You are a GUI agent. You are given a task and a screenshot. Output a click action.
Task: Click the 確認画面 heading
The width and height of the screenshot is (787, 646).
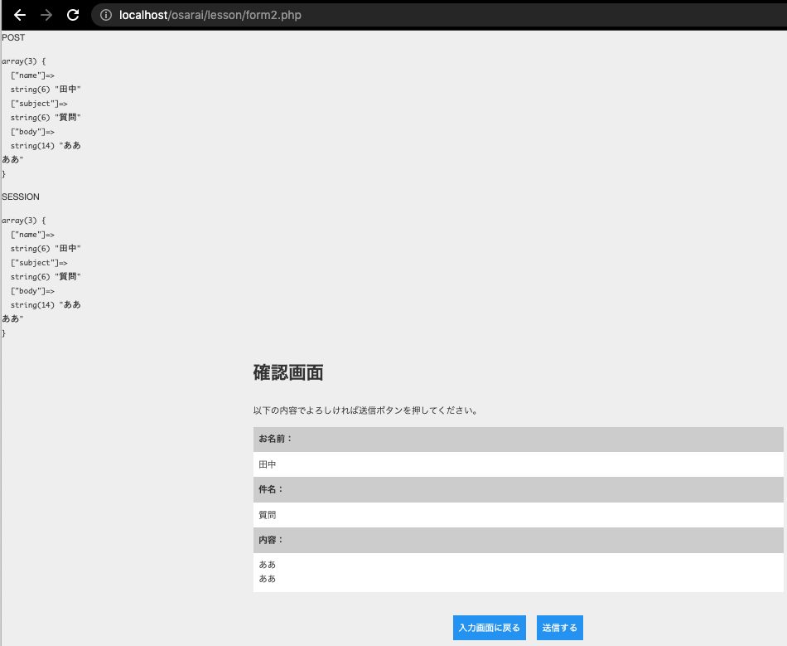[287, 373]
